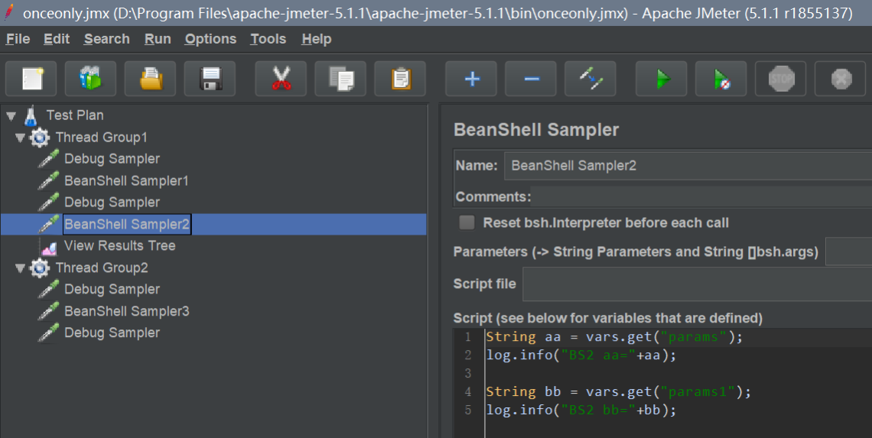
Task: Click the BeanShell Sampler panel heading
Action: point(536,130)
